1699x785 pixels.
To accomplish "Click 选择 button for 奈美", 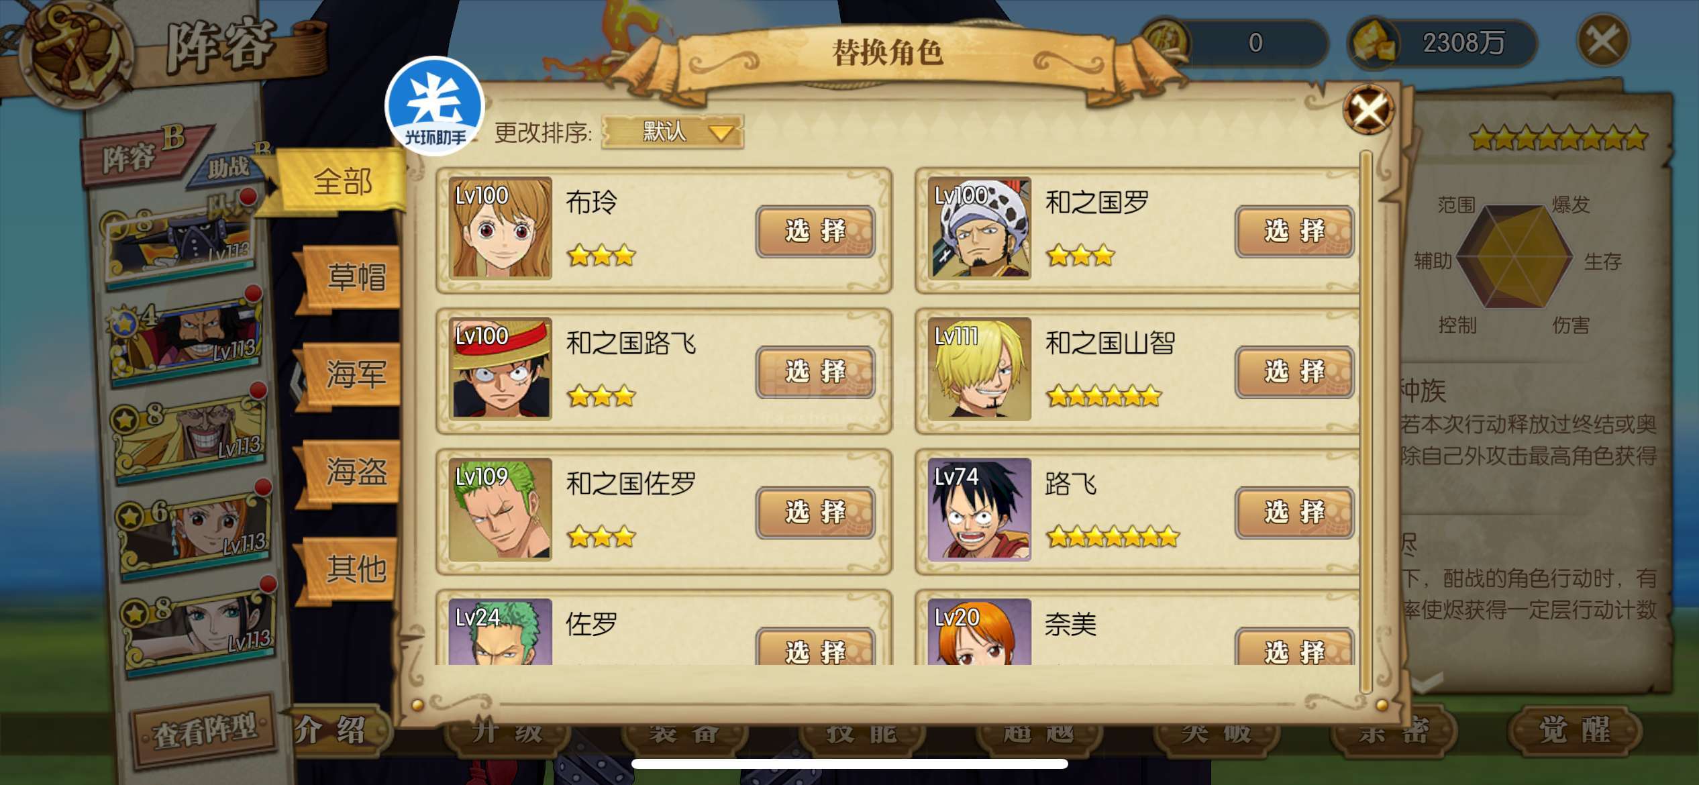I will (x=1294, y=647).
